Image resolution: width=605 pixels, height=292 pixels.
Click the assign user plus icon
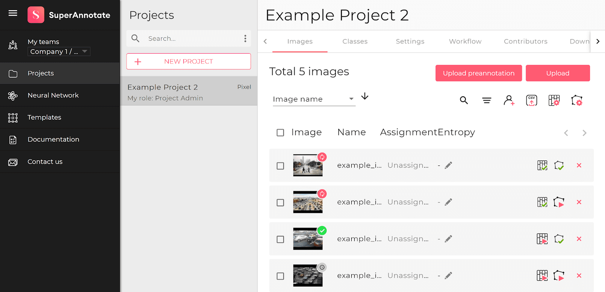pyautogui.click(x=509, y=101)
